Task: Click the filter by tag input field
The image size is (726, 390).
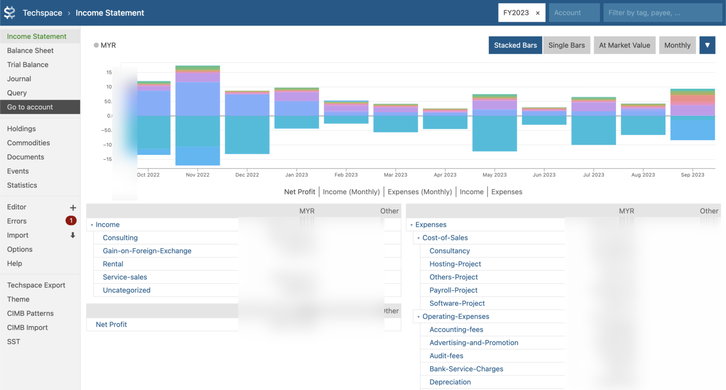Action: [x=662, y=12]
